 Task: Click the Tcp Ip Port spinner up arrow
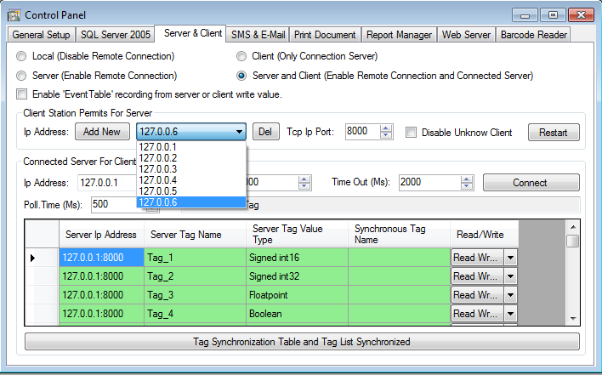coord(386,128)
